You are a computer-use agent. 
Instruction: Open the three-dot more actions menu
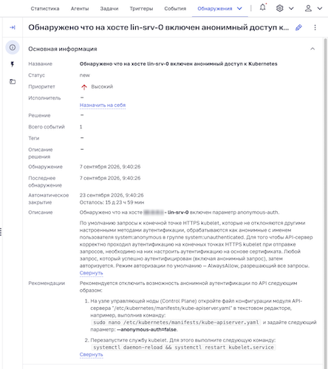coord(315,27)
